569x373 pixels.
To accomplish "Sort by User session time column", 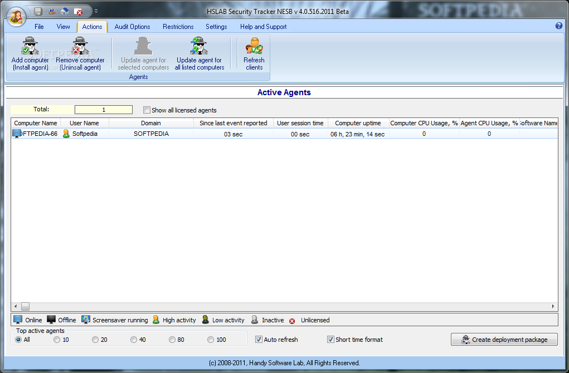I will (300, 123).
